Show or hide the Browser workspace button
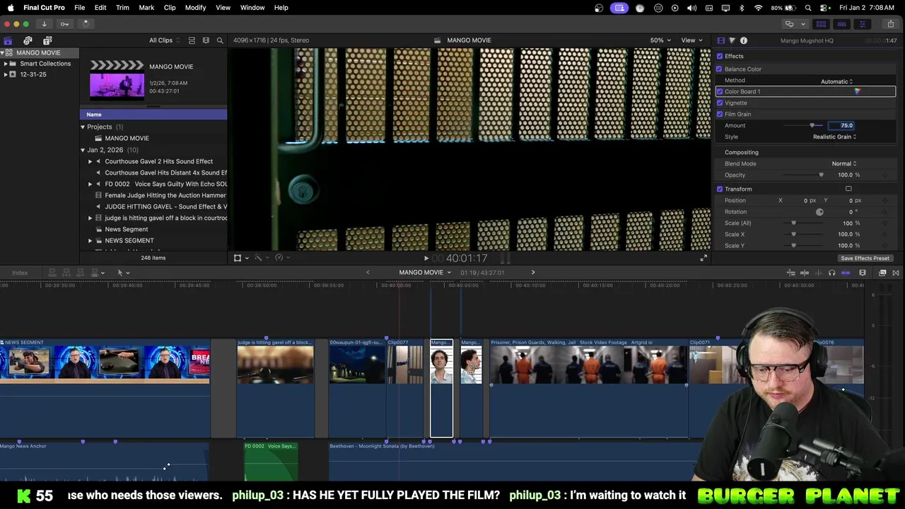 coord(821,24)
